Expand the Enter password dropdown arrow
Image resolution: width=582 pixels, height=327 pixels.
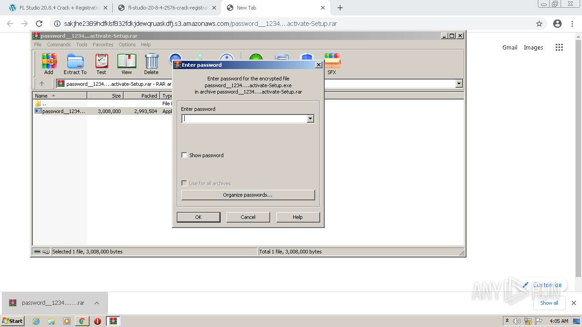310,119
